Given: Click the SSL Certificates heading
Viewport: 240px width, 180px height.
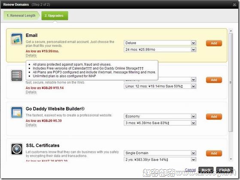Looking at the screenshot, I should pyautogui.click(x=43, y=146).
